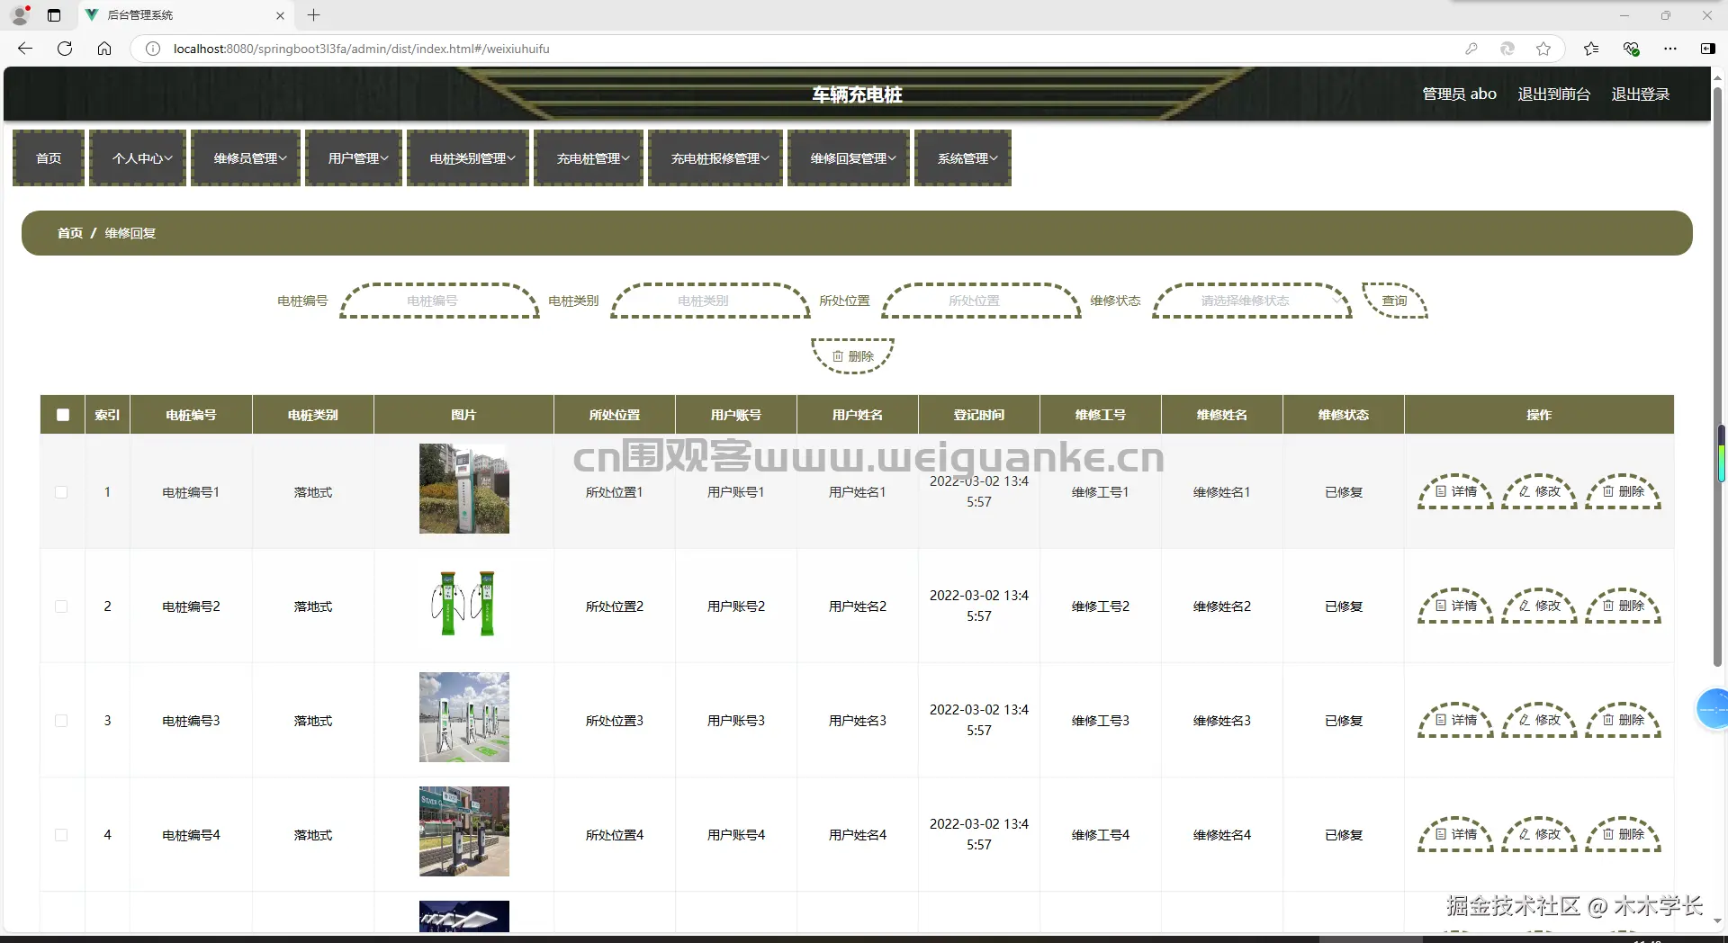Open charging pile image in row 1
The width and height of the screenshot is (1728, 943).
(x=464, y=489)
